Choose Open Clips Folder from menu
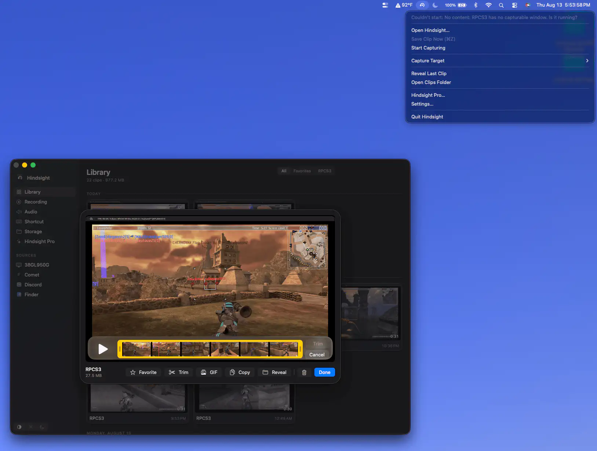 tap(500, 82)
